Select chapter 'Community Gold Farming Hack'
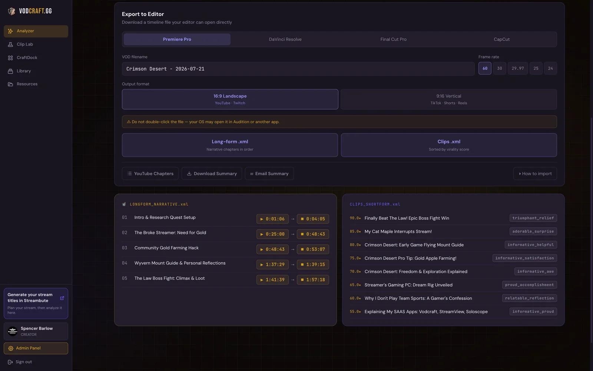593x371 pixels. click(x=166, y=248)
